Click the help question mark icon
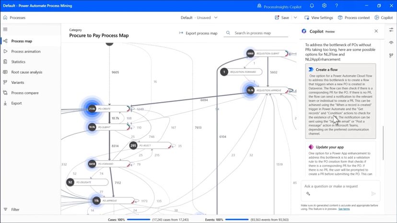397x223 pixels. click(x=337, y=6)
